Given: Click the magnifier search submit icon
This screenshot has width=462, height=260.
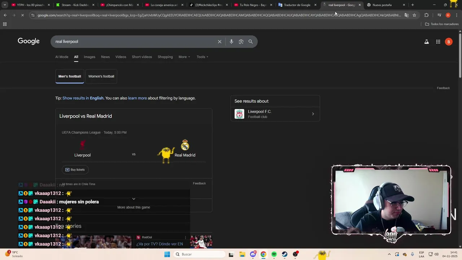Looking at the screenshot, I should (250, 42).
